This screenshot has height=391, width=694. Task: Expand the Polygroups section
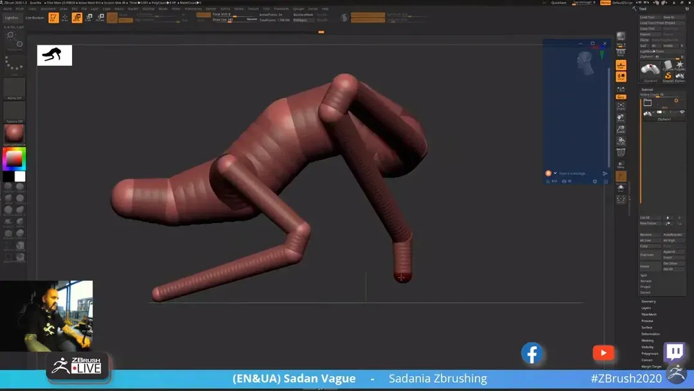pyautogui.click(x=650, y=354)
